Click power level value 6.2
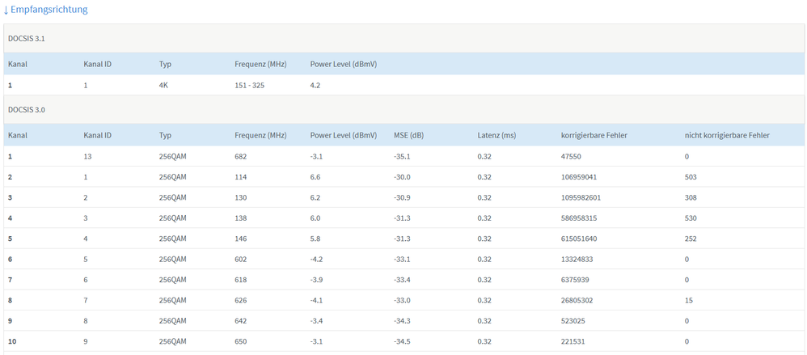 (315, 197)
